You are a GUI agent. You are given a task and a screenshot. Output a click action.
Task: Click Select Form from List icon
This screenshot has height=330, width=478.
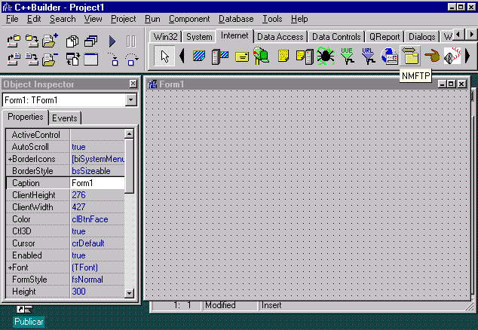(90, 41)
